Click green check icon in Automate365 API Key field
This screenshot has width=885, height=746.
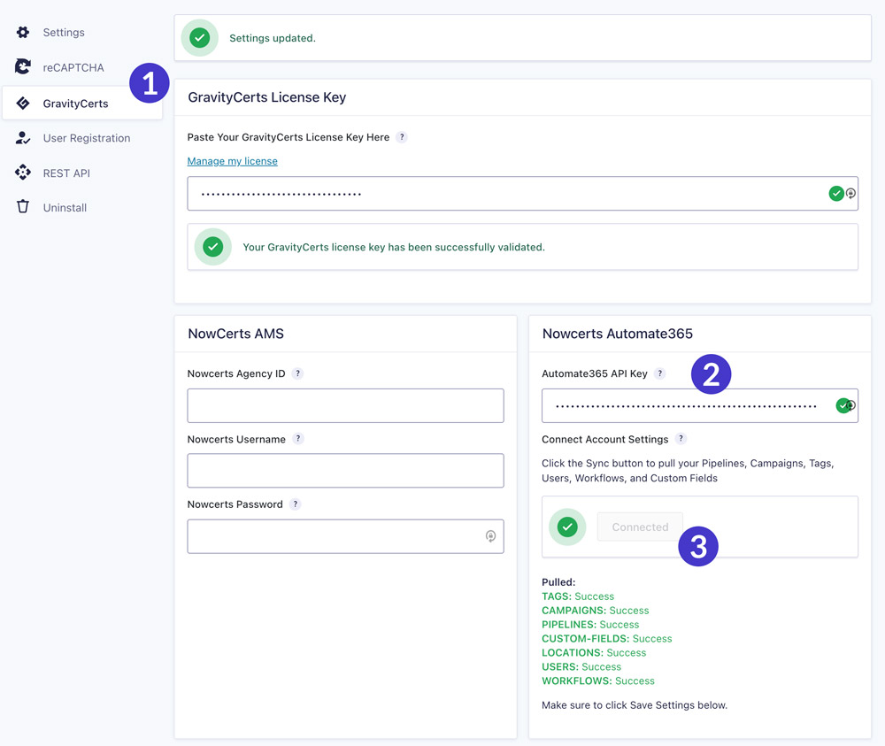tap(843, 405)
